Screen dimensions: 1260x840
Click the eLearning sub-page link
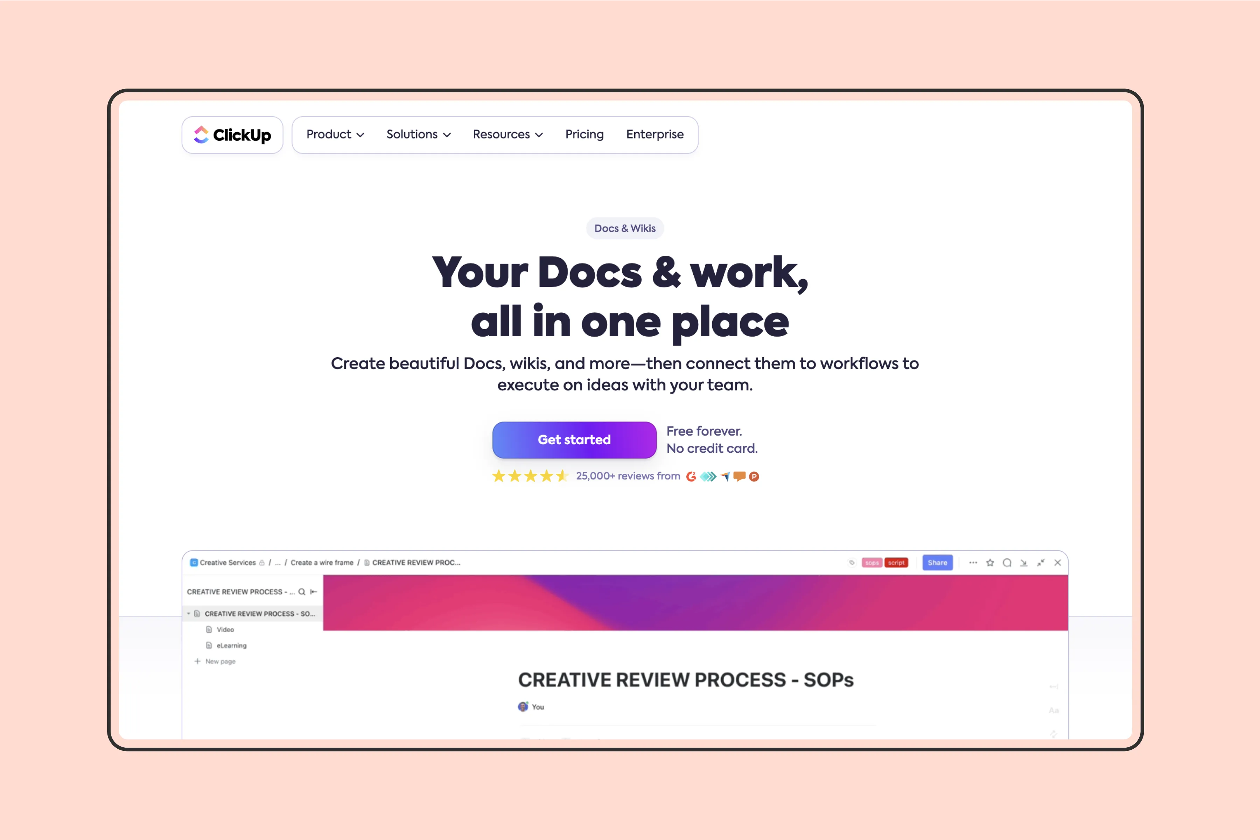click(x=232, y=645)
